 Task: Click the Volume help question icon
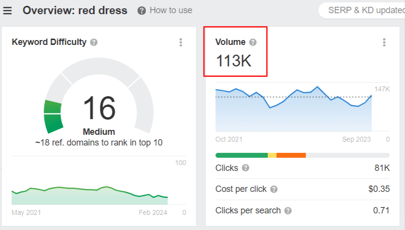click(253, 42)
